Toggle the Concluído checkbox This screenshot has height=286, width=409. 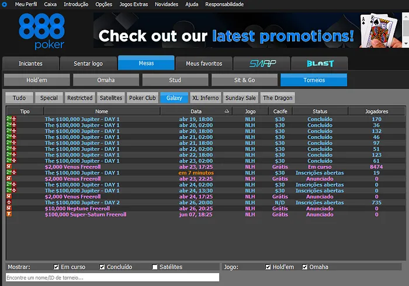pos(102,267)
